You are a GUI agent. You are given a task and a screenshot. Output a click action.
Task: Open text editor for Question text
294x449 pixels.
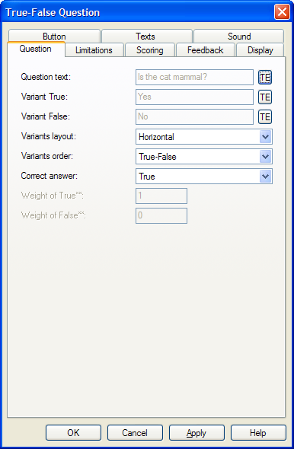[265, 78]
